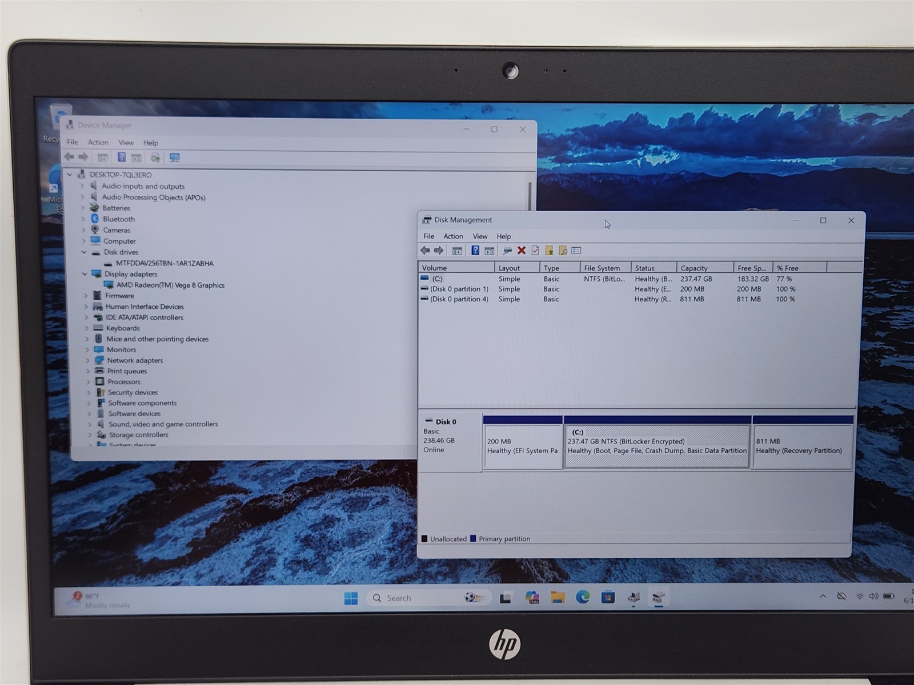Click Forward arrow in Device Manager toolbar

point(83,157)
